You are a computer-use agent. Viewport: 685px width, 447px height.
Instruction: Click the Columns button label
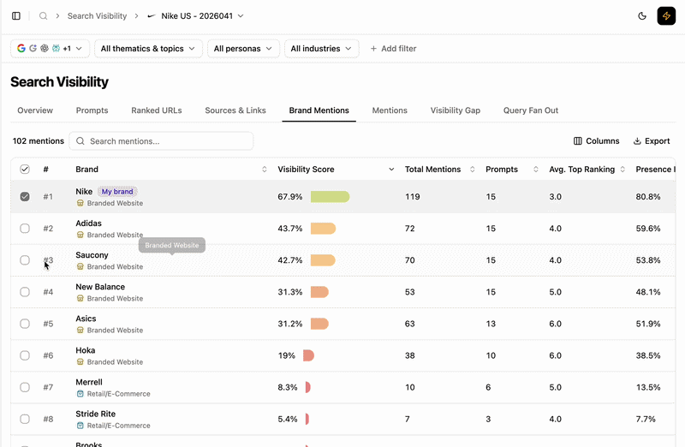(x=603, y=141)
